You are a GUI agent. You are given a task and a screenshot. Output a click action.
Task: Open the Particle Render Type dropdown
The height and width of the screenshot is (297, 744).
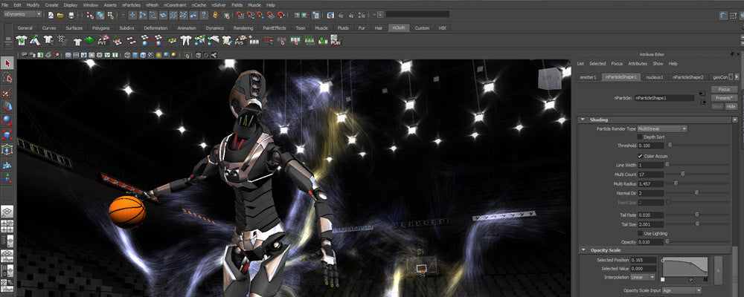(x=662, y=128)
